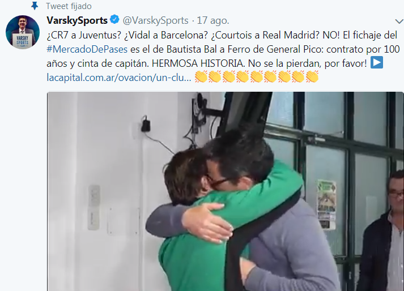
Task: Click the pinned tweet pin icon
Action: (x=35, y=6)
